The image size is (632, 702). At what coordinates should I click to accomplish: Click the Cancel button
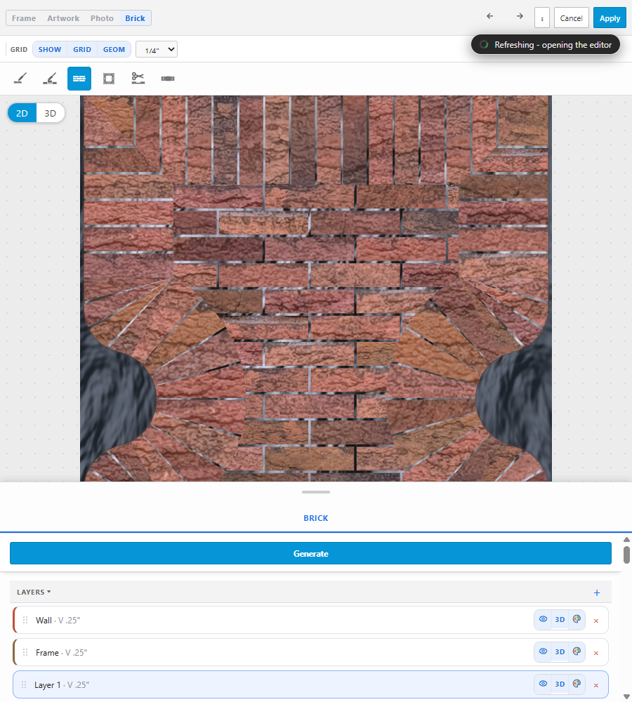571,18
